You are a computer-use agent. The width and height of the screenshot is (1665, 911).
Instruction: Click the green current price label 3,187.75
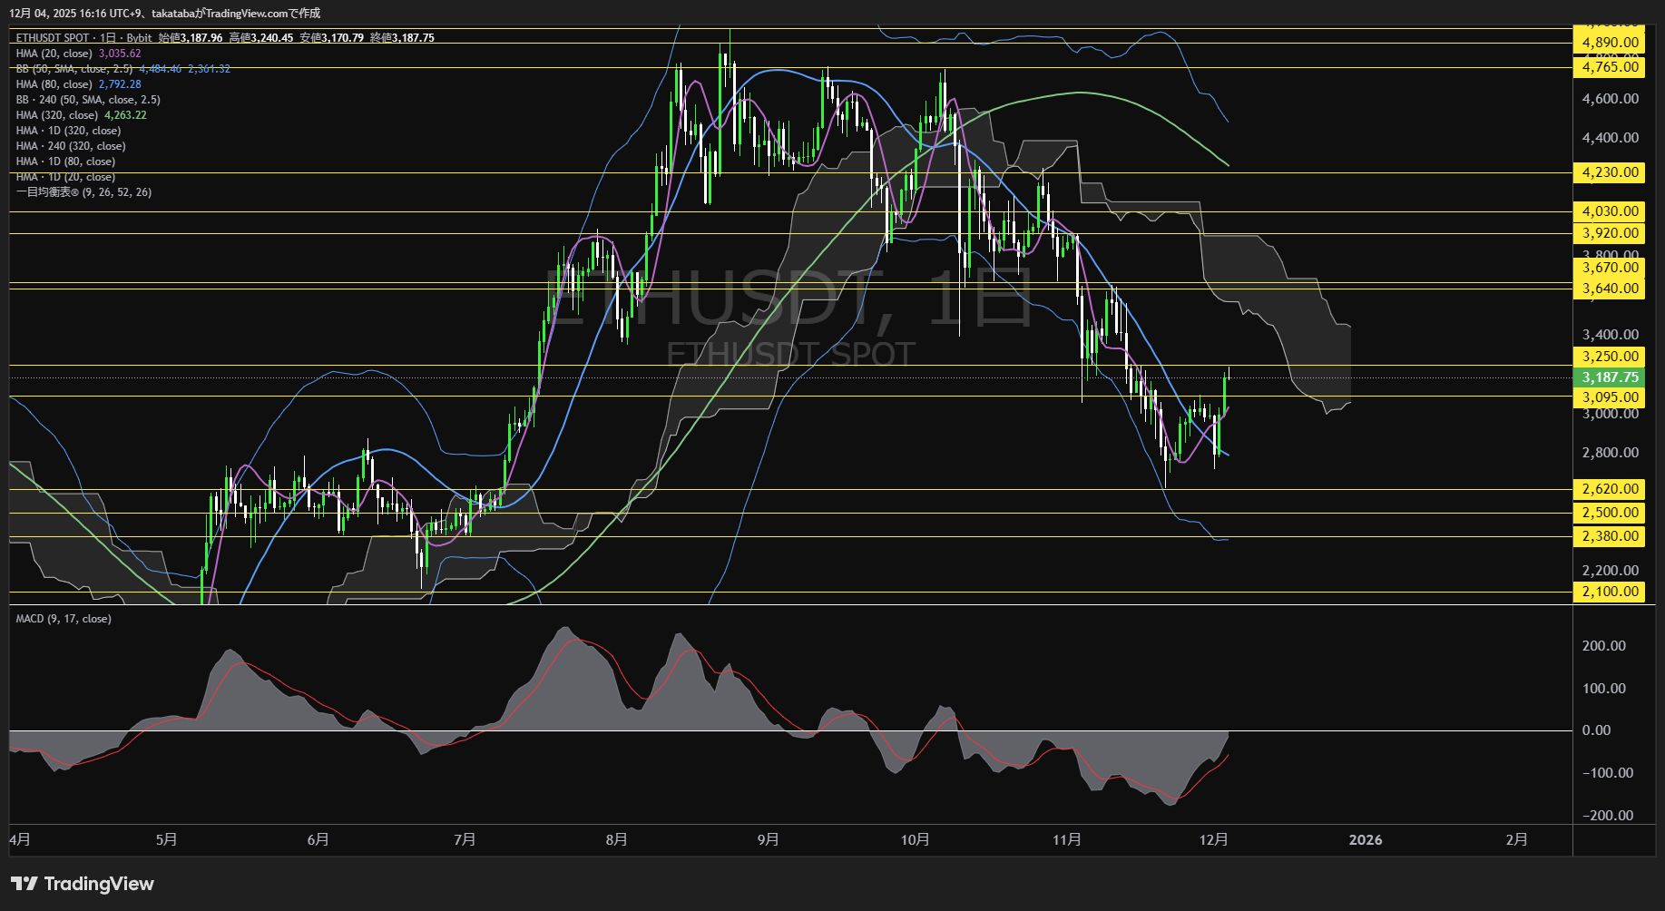(1610, 377)
